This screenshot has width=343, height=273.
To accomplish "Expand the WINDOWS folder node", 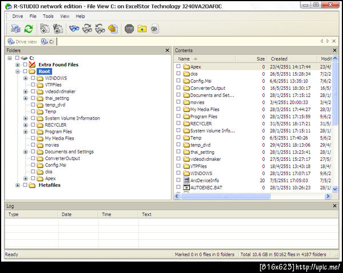I will tap(25, 78).
